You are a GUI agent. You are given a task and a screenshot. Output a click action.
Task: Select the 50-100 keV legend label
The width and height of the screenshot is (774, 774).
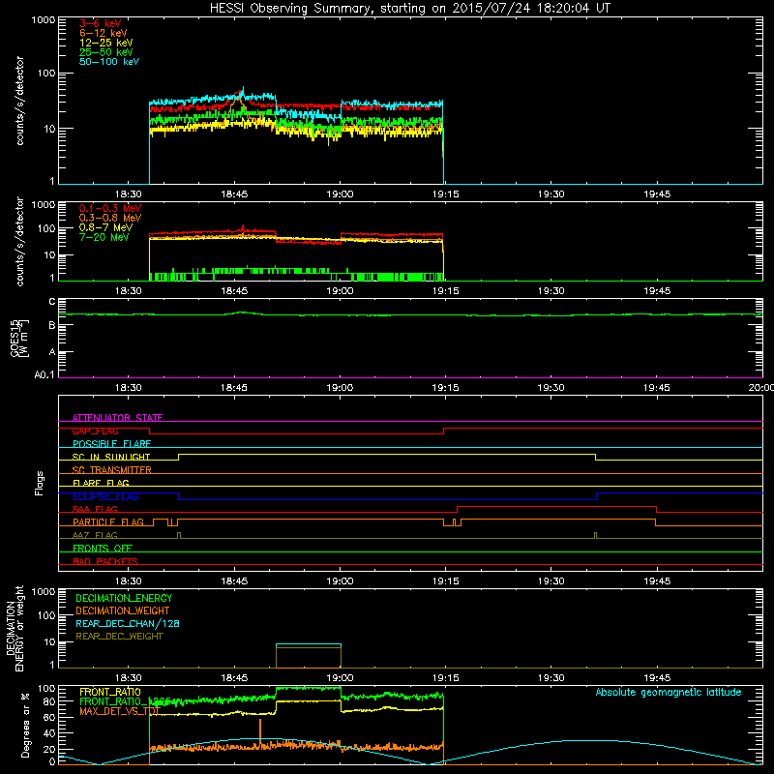(109, 62)
